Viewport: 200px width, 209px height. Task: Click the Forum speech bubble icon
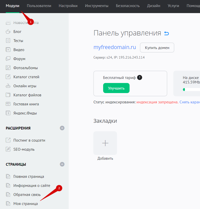8,59
